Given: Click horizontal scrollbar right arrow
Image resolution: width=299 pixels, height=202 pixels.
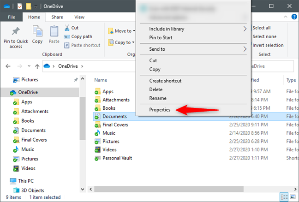Looking at the screenshot, I should [295, 189].
